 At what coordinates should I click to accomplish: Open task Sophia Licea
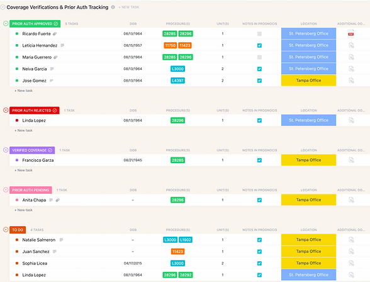pyautogui.click(x=35, y=263)
